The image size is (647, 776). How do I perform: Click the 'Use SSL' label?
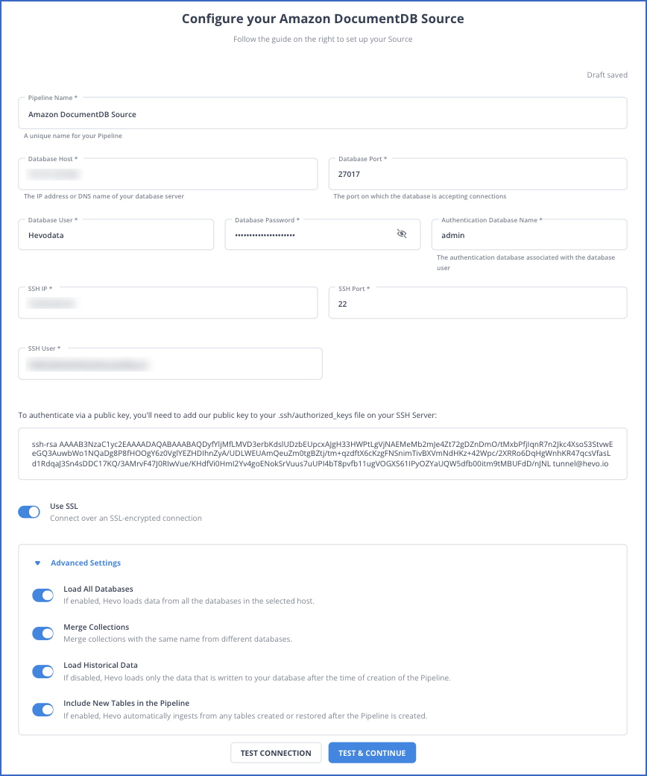coord(64,506)
